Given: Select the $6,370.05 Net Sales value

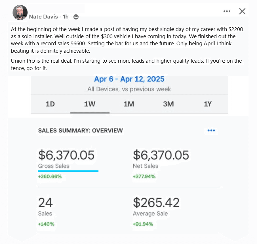Looking at the screenshot, I should pyautogui.click(x=161, y=155).
